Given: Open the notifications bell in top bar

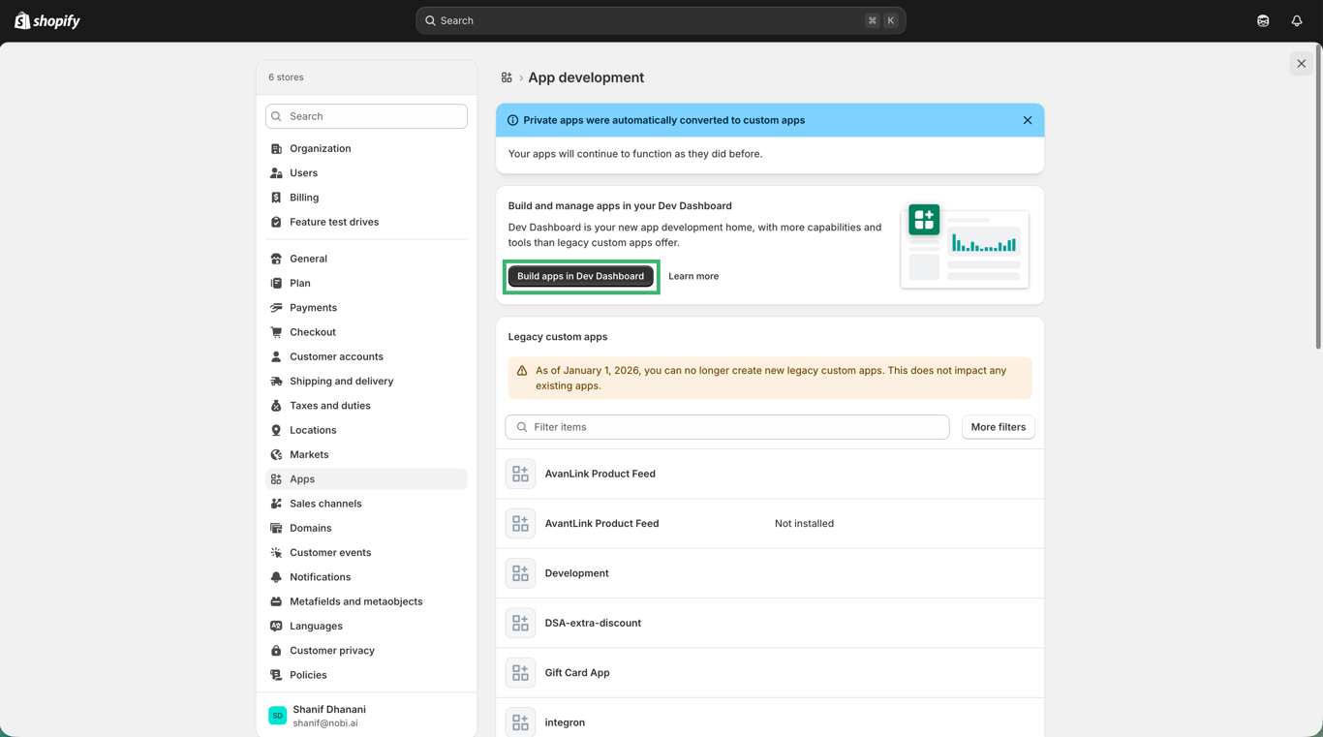Looking at the screenshot, I should [x=1297, y=20].
